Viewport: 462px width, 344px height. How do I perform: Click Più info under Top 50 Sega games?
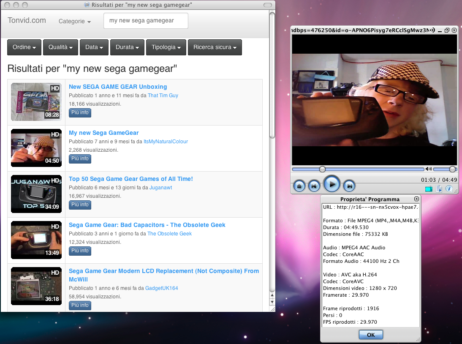(80, 205)
